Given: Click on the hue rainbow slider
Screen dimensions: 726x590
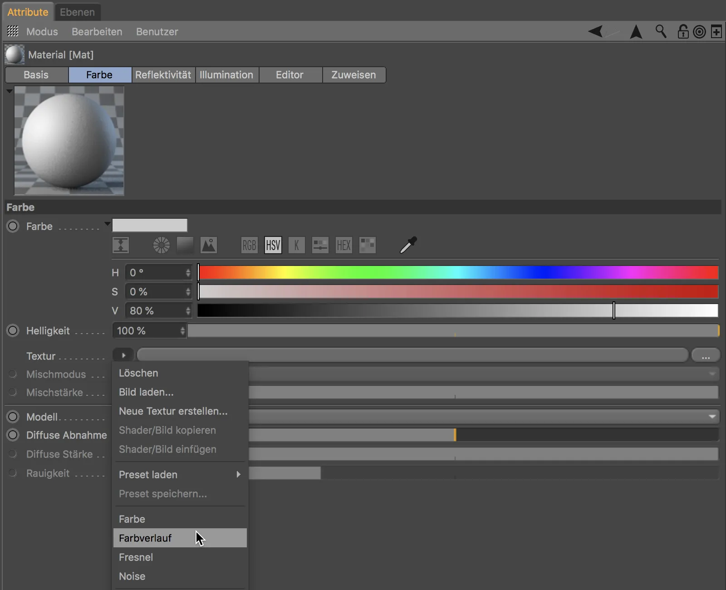Looking at the screenshot, I should [x=458, y=272].
